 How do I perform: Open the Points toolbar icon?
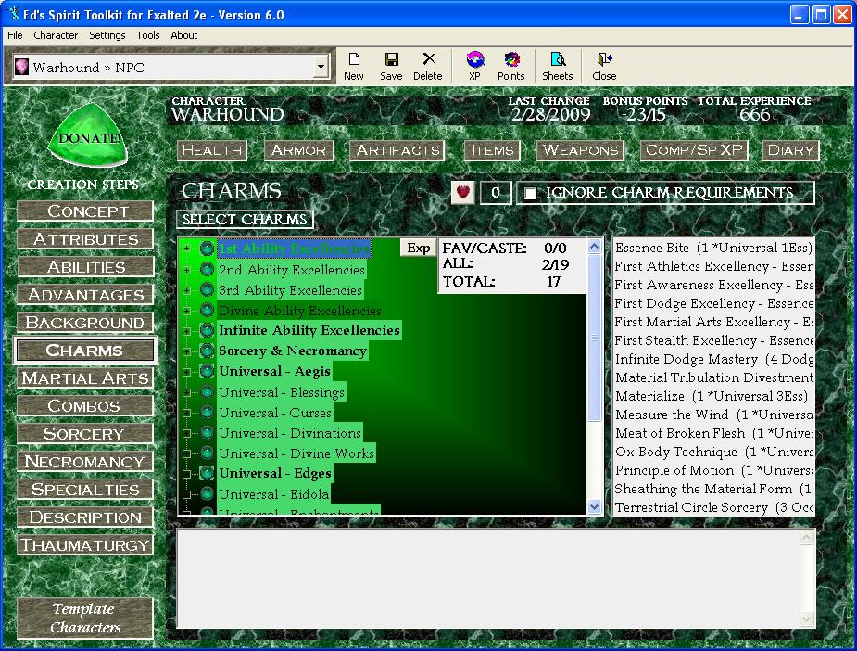510,66
